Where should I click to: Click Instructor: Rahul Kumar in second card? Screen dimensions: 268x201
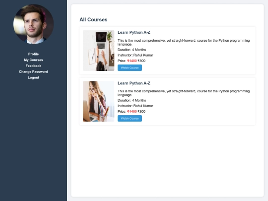coord(135,106)
